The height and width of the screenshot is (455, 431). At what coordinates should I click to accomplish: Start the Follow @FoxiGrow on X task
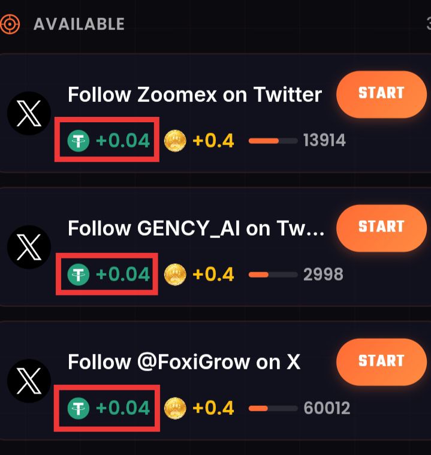point(381,362)
